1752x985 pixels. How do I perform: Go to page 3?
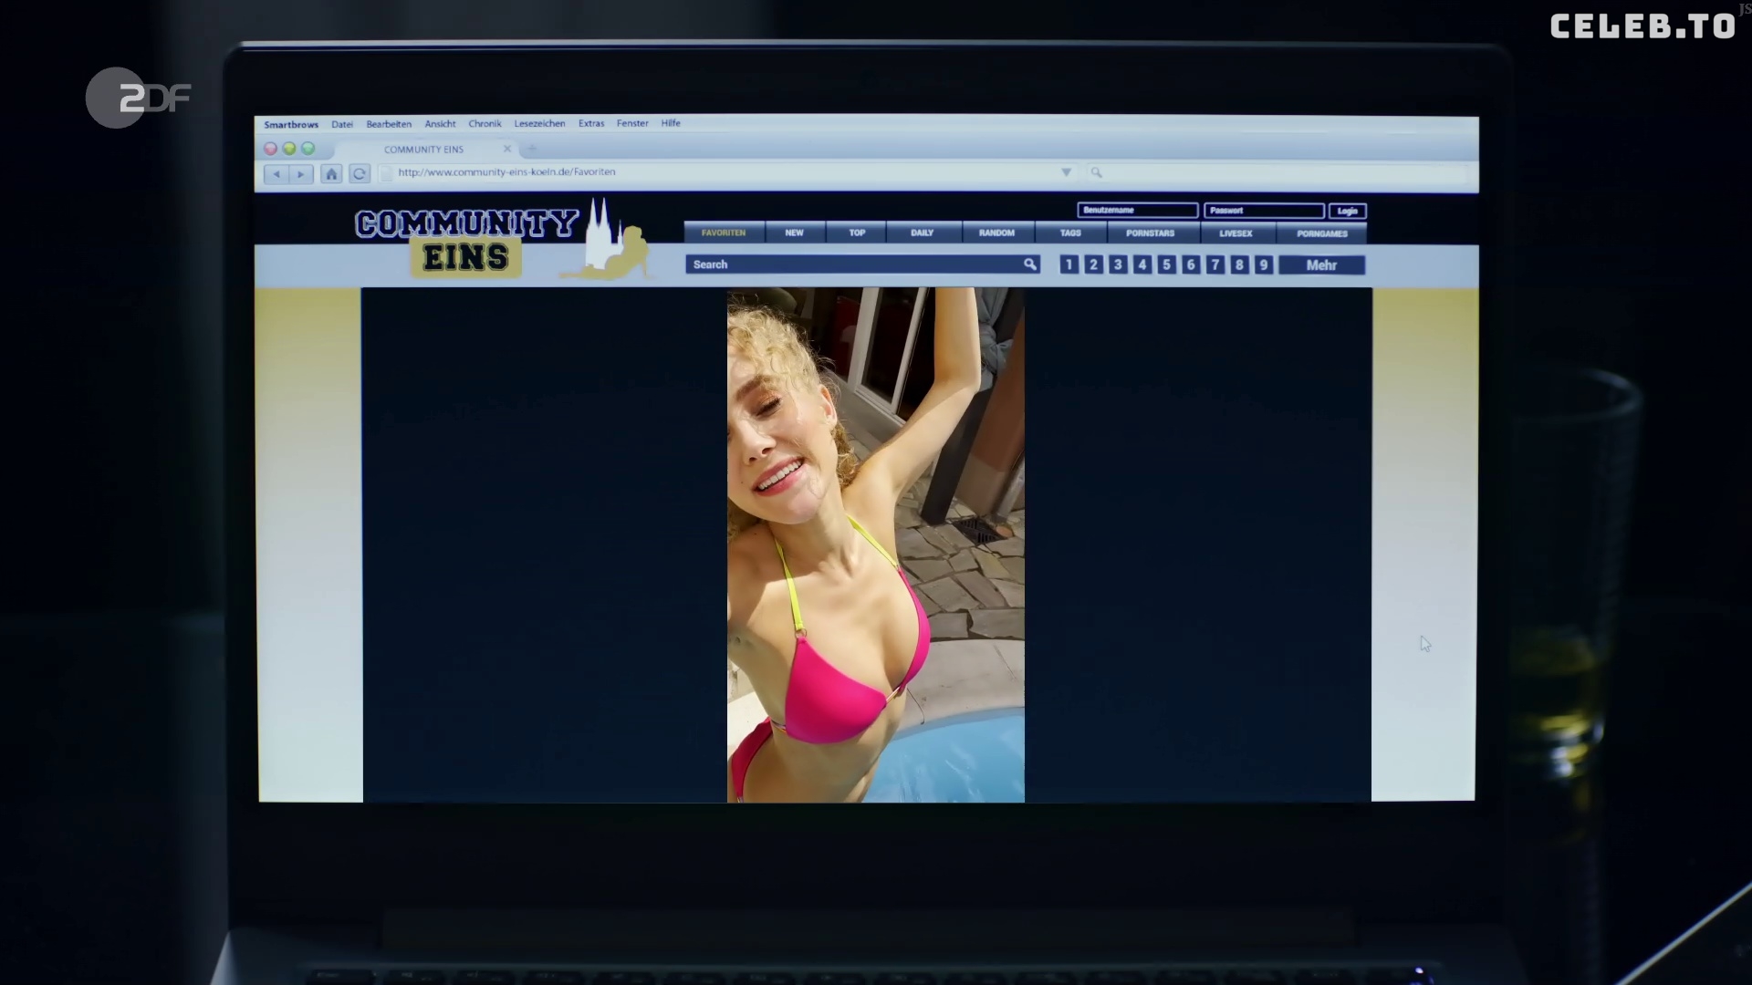click(x=1118, y=264)
